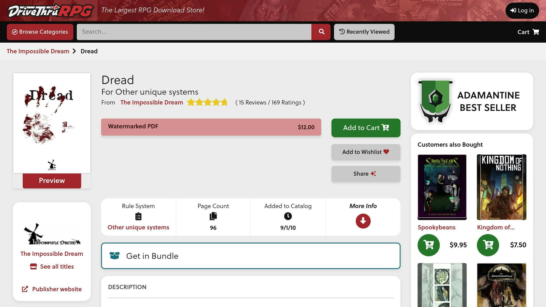Click the Cart text label
The height and width of the screenshot is (307, 546).
pyautogui.click(x=523, y=32)
